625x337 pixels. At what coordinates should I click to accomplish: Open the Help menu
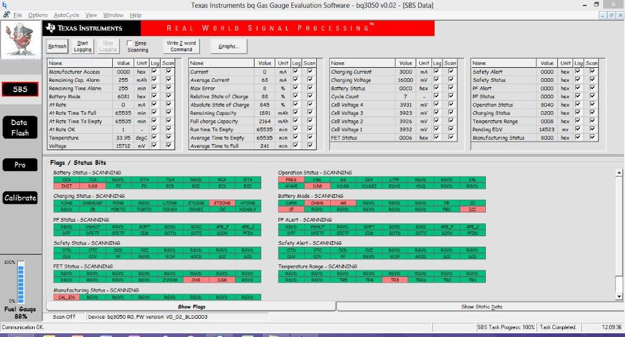pos(135,15)
